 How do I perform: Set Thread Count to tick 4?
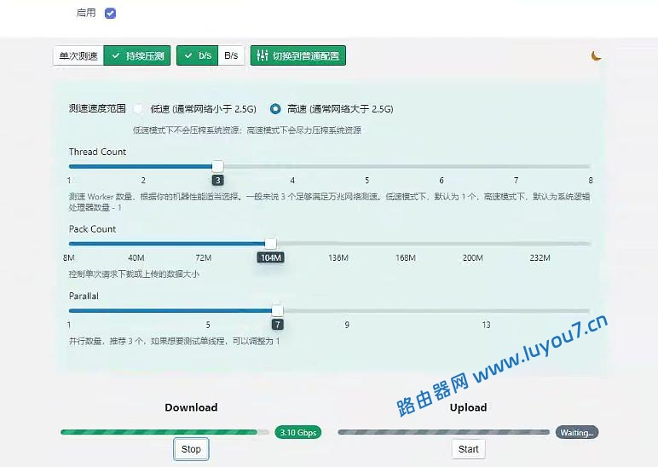point(292,181)
